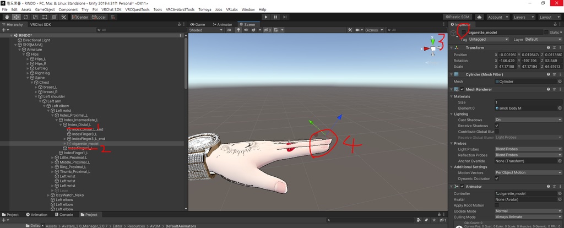Collapse the Index_Distal_L tree node
Screen dimensions: 564x228
61,125
